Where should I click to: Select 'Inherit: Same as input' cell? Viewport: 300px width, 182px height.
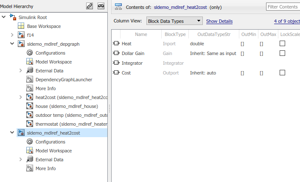(x=213, y=53)
